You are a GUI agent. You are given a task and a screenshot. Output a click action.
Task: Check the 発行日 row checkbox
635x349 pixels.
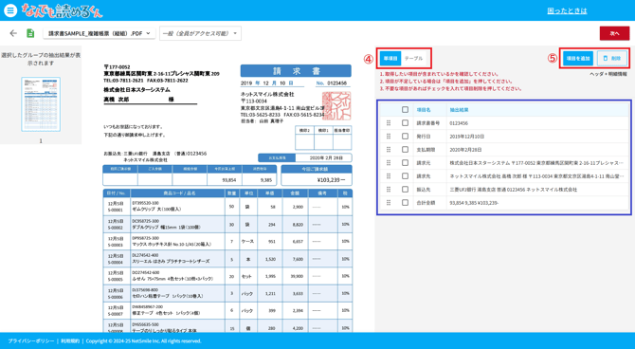pos(405,137)
